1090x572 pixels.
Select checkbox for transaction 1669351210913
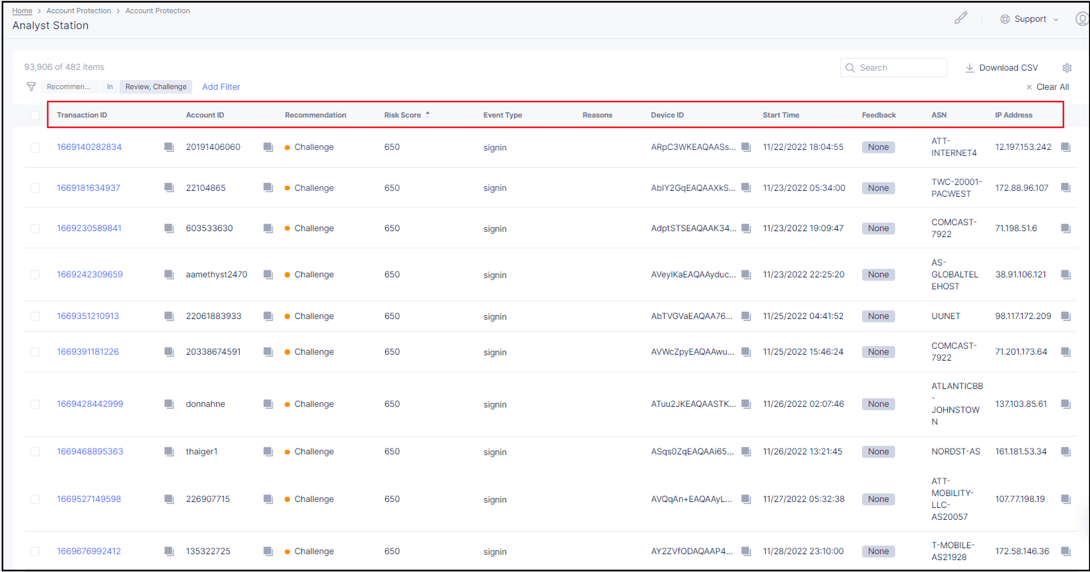(35, 316)
